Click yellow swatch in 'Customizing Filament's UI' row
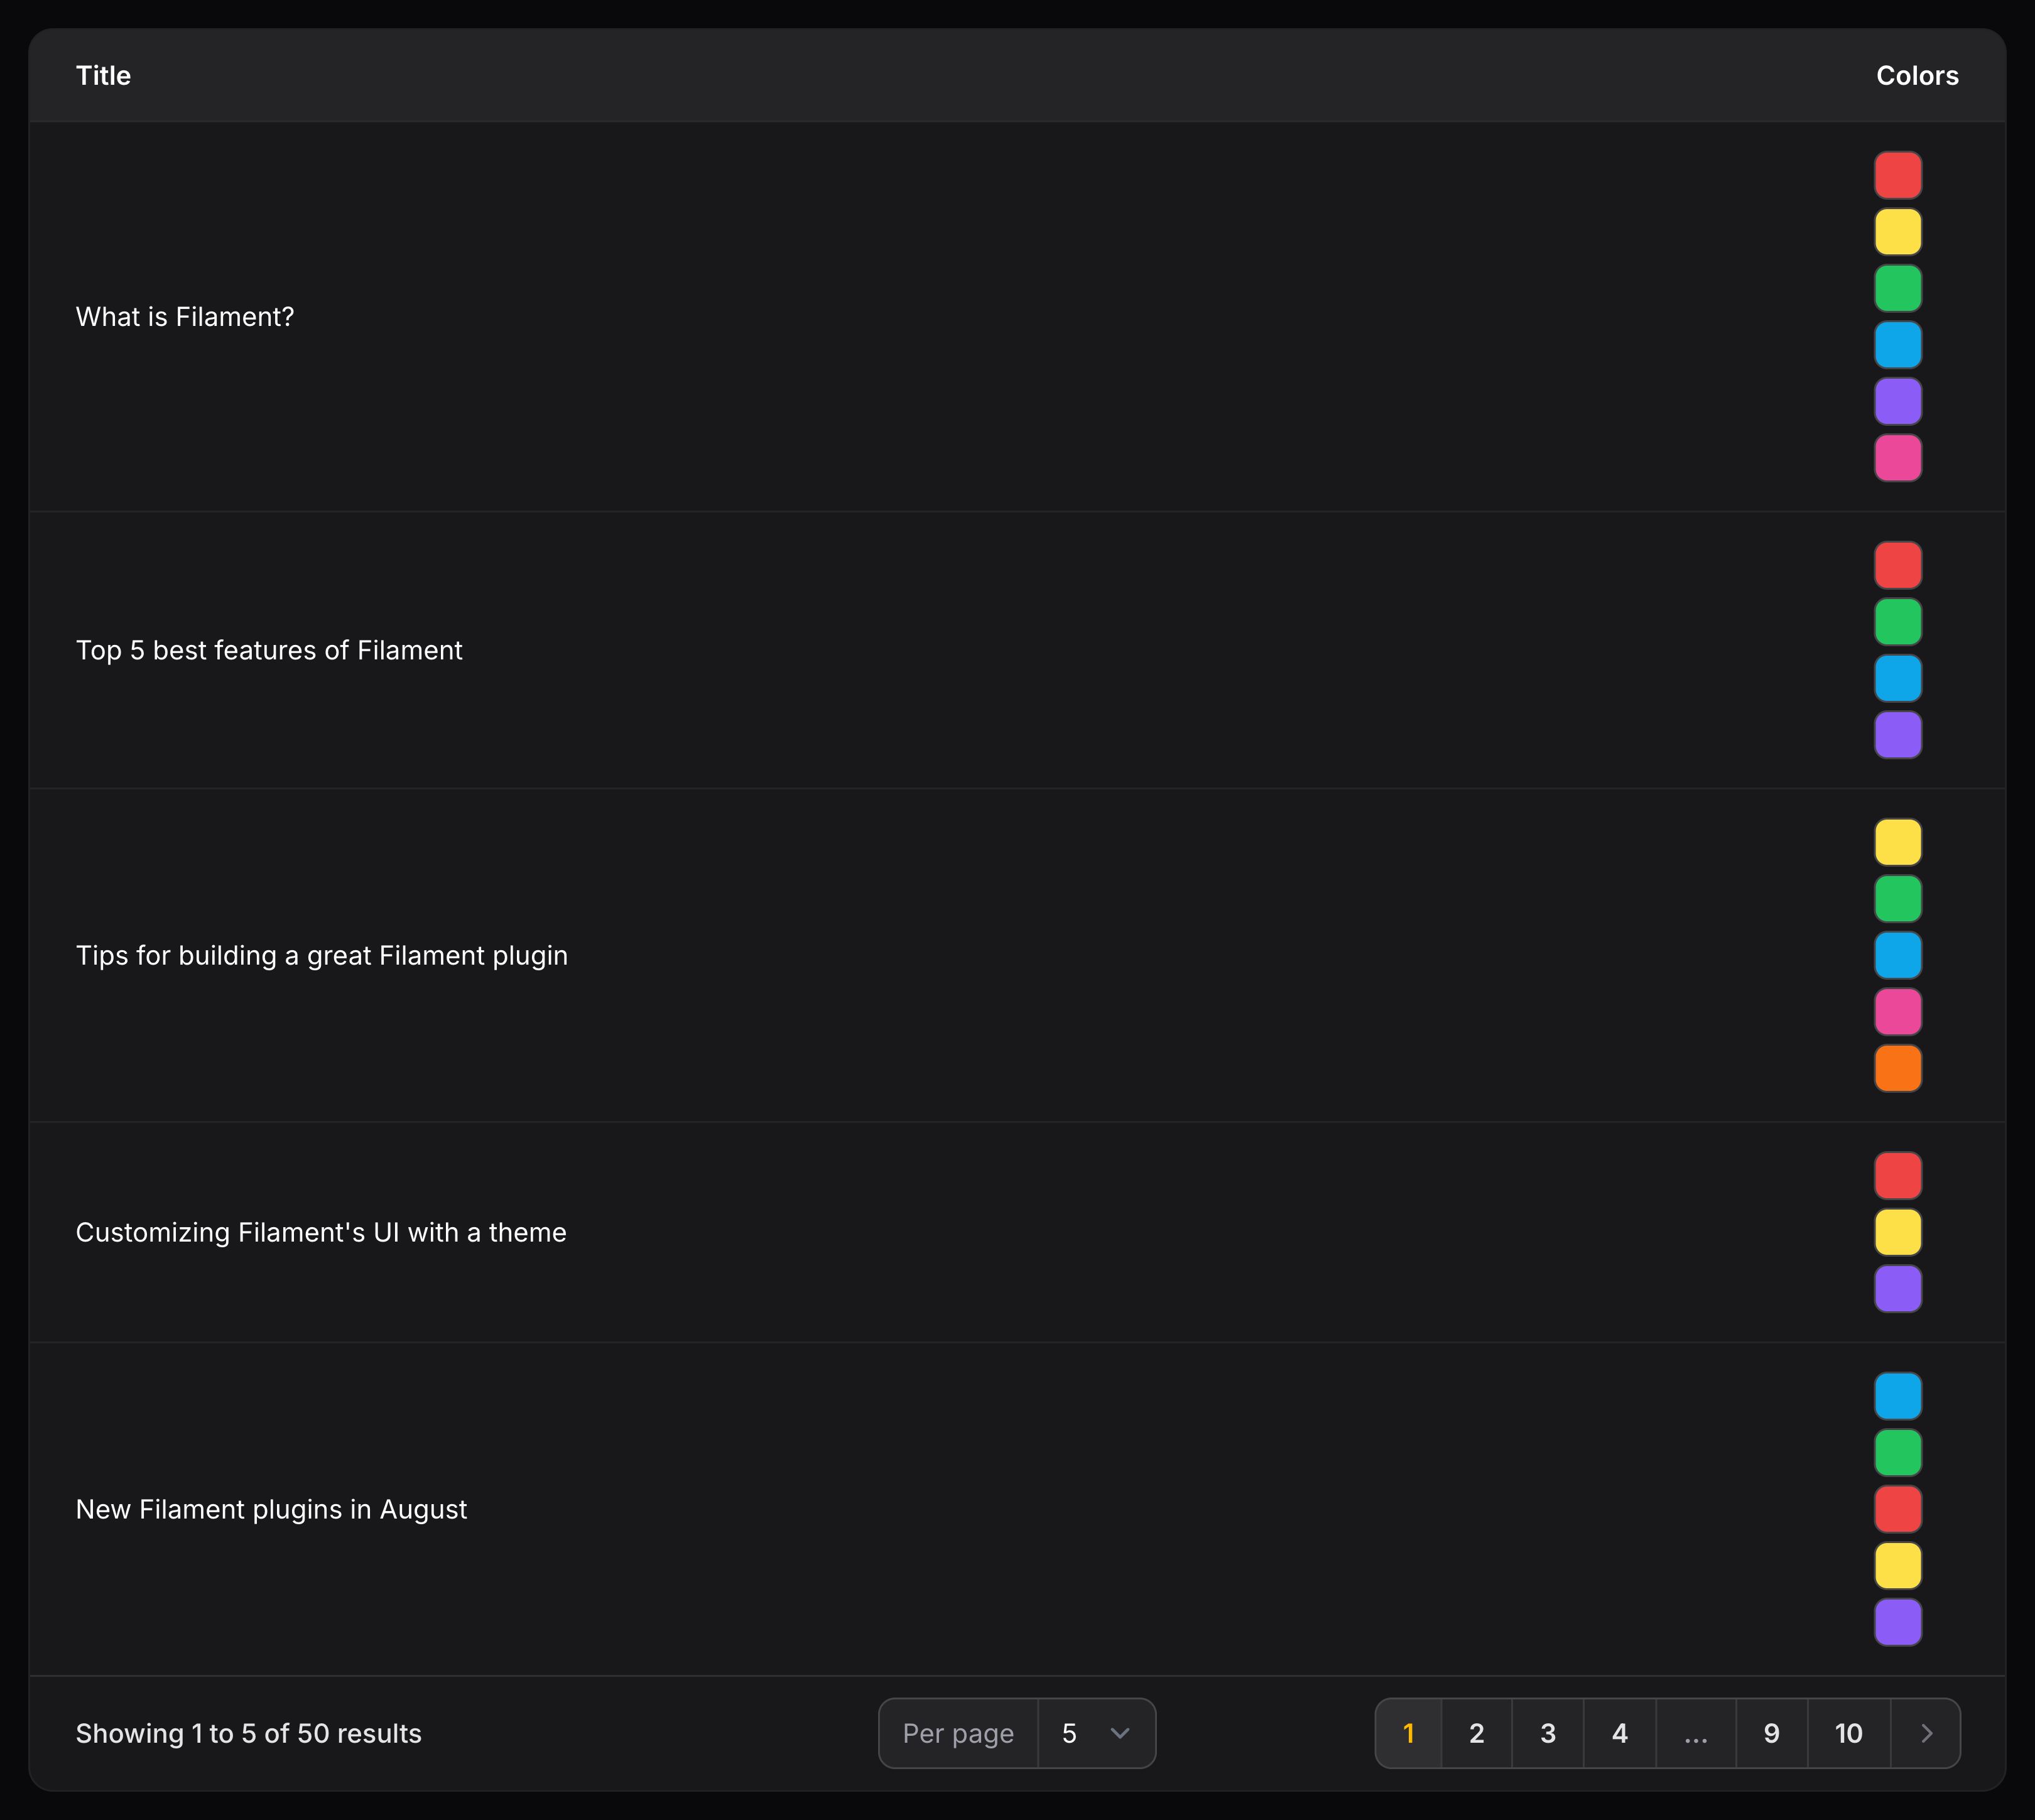The image size is (2035, 1820). point(1898,1232)
